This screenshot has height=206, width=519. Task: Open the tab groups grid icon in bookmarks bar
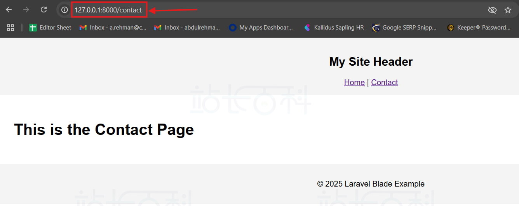[x=10, y=28]
